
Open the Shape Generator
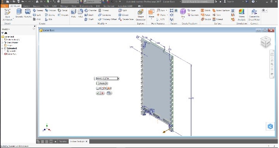pyautogui.click(x=140, y=15)
